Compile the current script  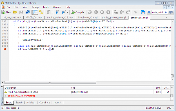[x=77, y=12]
